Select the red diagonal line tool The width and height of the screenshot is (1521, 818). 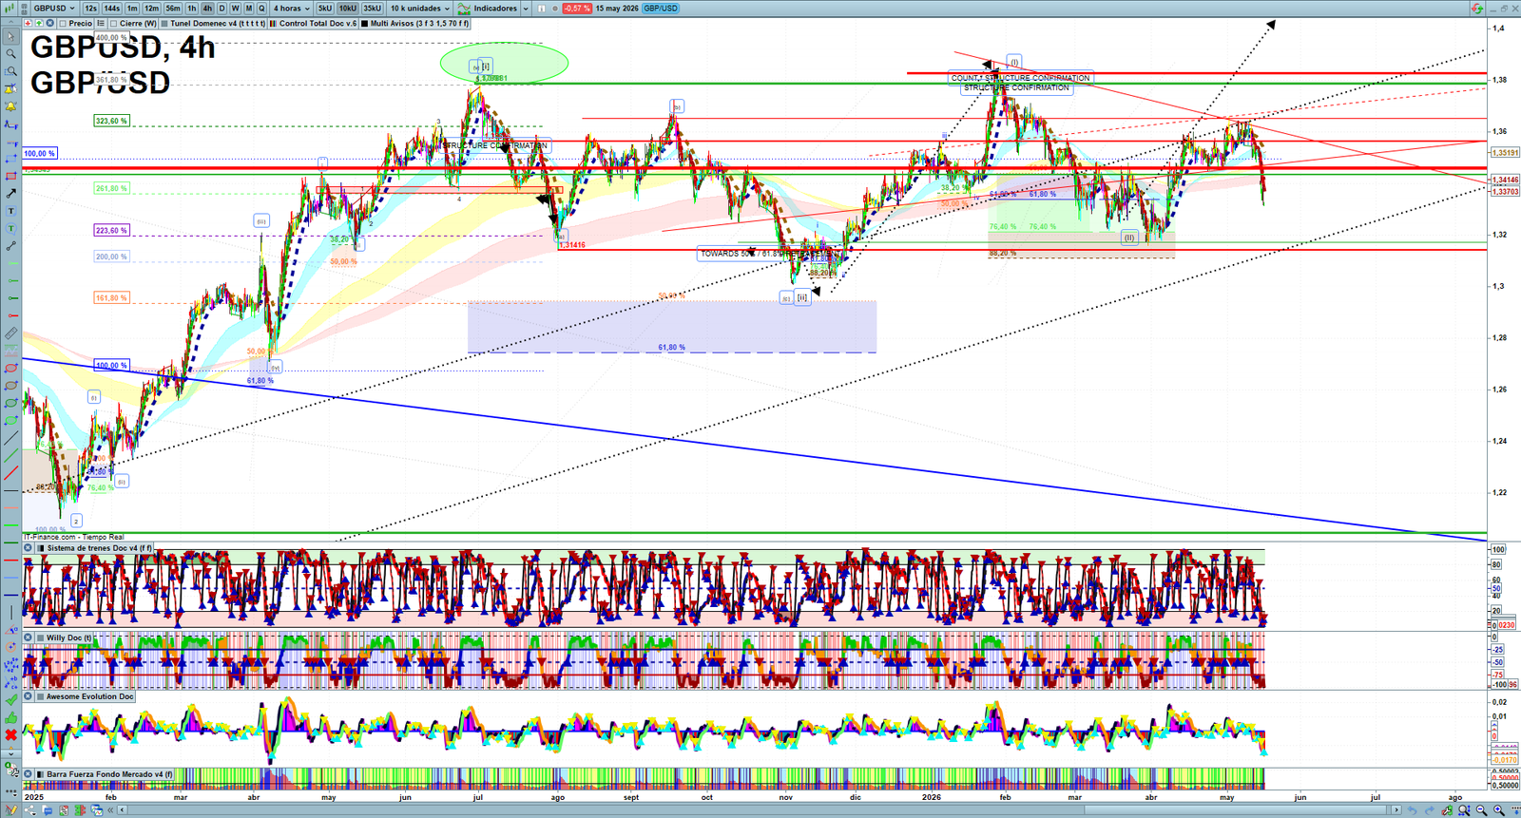11,473
